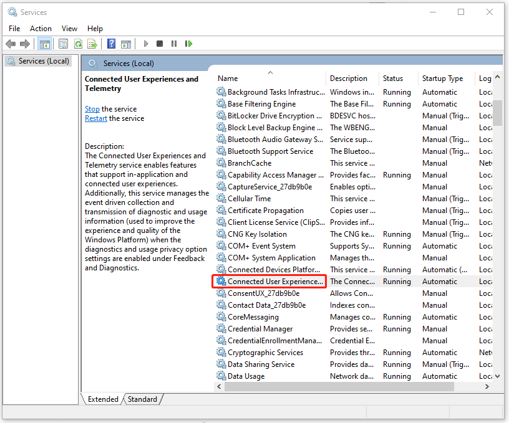Click the Refresh toolbar icon

click(x=78, y=44)
